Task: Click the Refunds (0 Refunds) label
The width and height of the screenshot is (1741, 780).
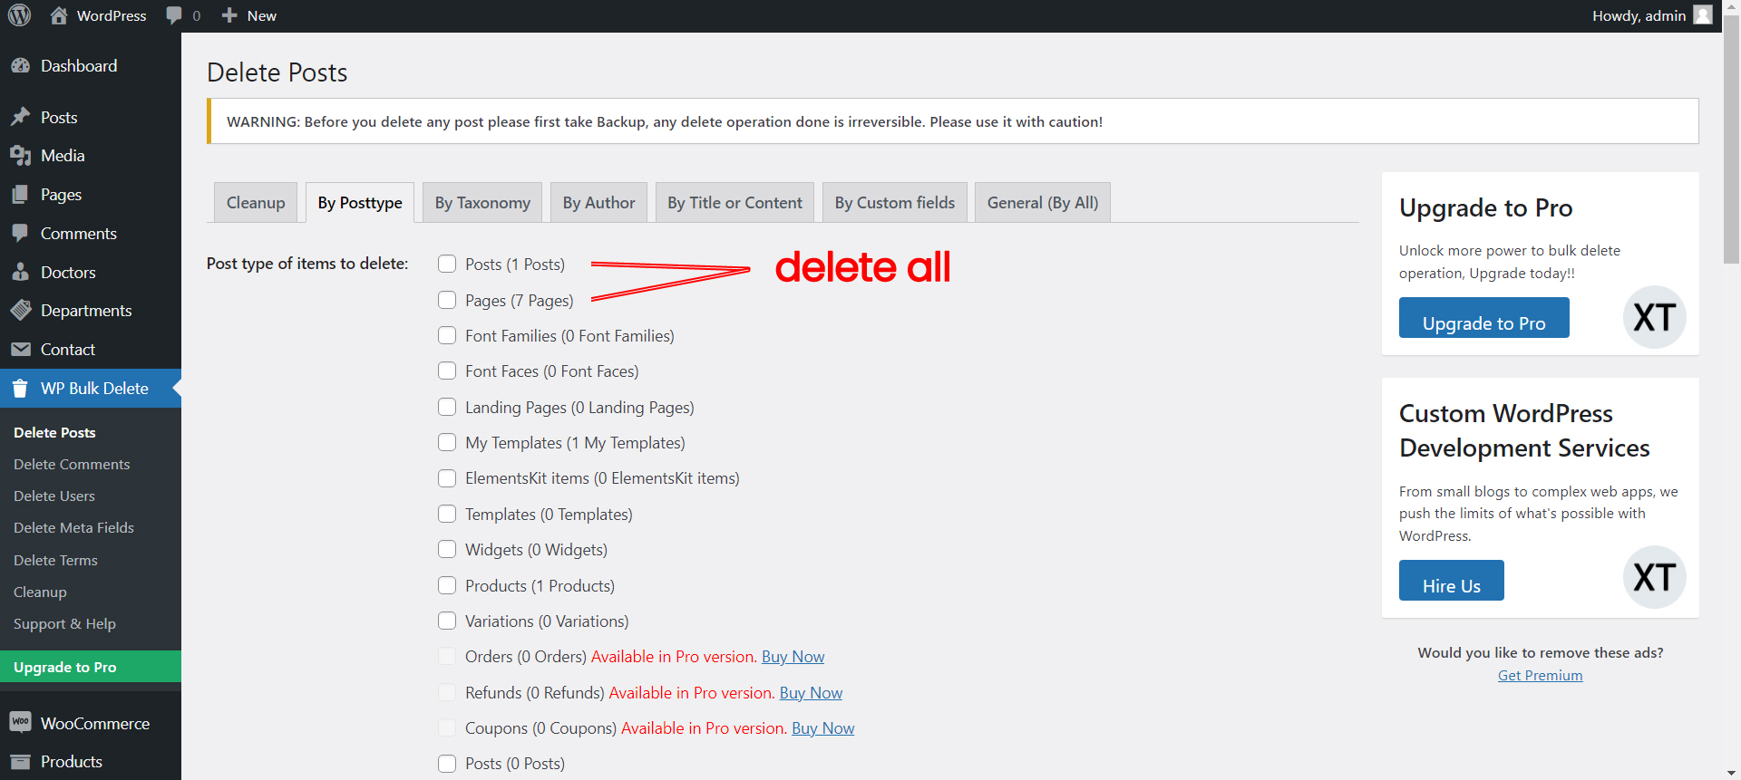Action: (535, 693)
